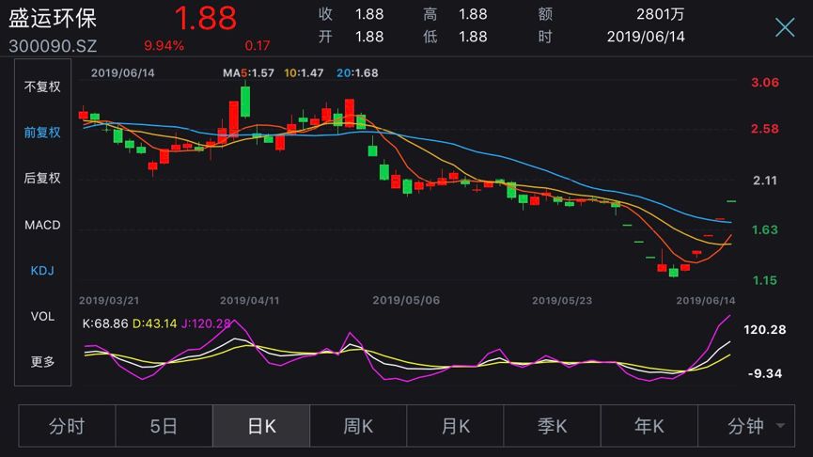Screen dimensions: 813x457
Task: Select 前复权 (forward adjustment) option
Action: click(x=42, y=133)
